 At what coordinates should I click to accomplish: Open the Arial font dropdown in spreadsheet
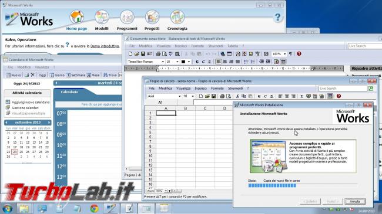coord(180,96)
